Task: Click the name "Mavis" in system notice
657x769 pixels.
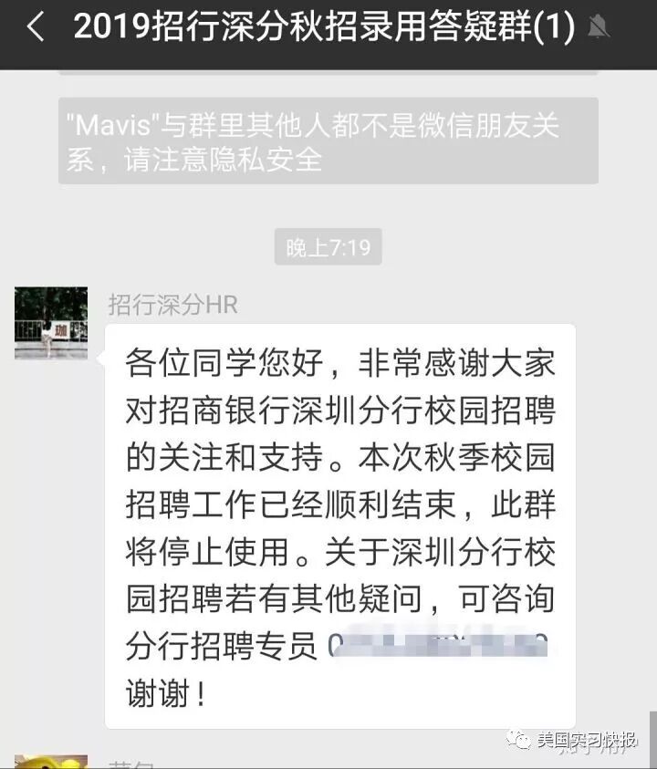Action: (110, 125)
